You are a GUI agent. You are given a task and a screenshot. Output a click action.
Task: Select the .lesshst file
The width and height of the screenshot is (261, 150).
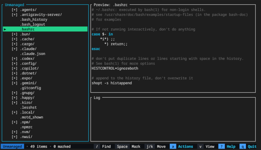[28, 108]
